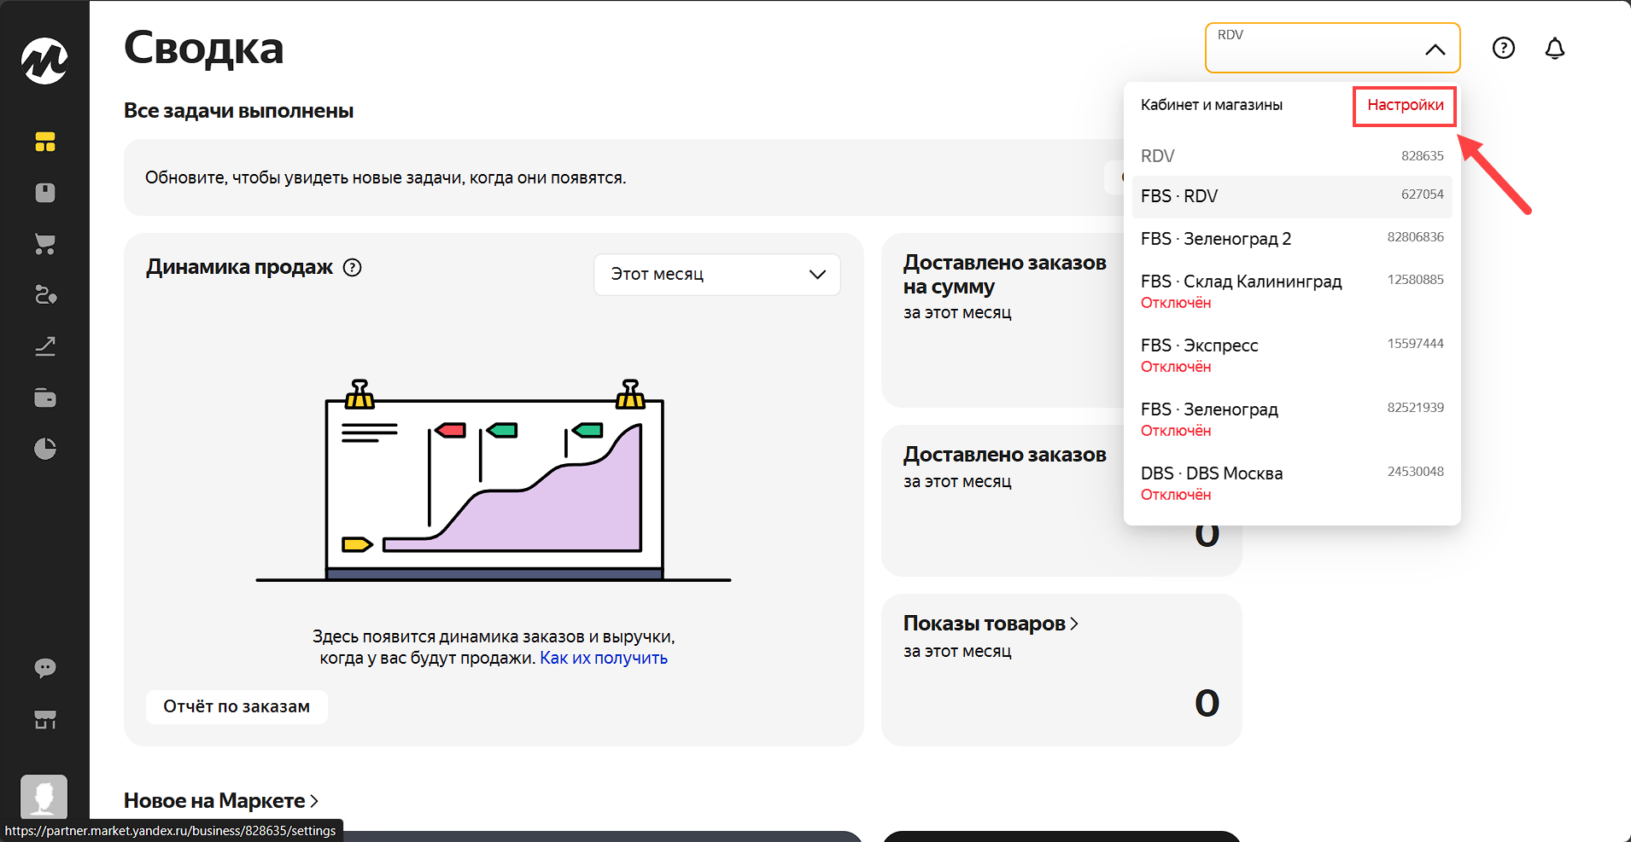This screenshot has height=842, width=1631.
Task: Open the Logistics route sidebar icon
Action: pyautogui.click(x=45, y=295)
